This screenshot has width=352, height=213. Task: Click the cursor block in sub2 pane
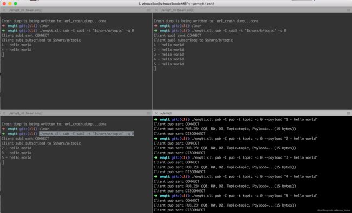3,162
